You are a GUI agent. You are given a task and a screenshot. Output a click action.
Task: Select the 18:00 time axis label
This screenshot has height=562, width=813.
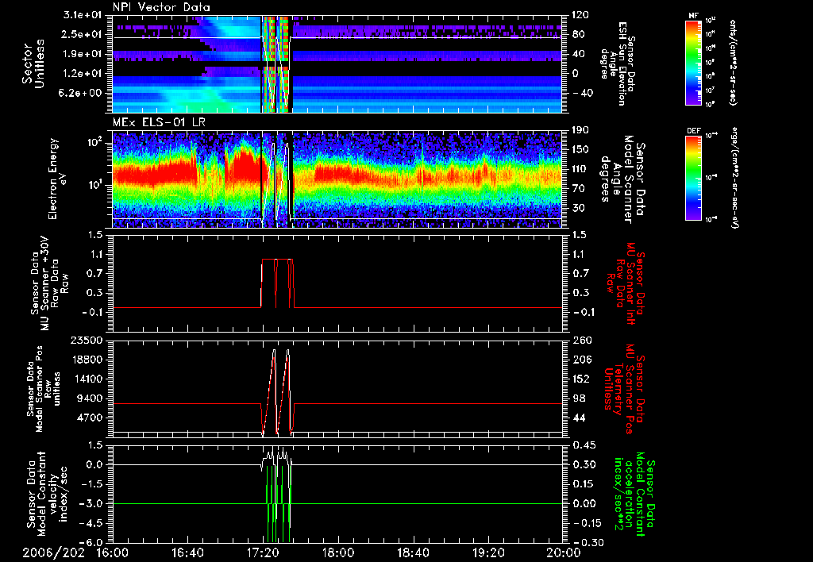338,552
